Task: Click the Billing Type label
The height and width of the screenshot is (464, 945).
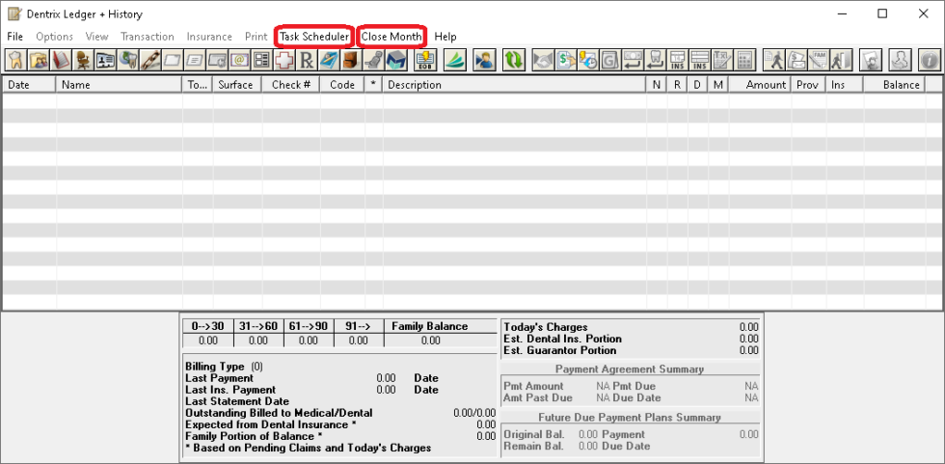Action: pos(216,367)
